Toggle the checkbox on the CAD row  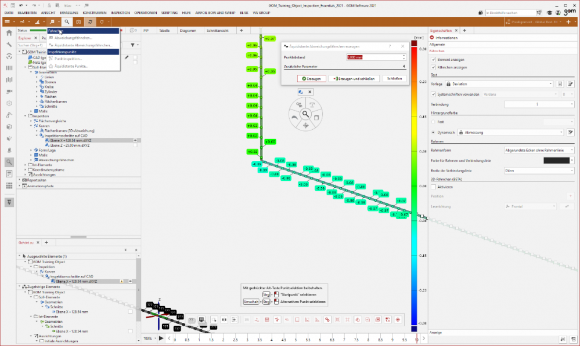135,57
